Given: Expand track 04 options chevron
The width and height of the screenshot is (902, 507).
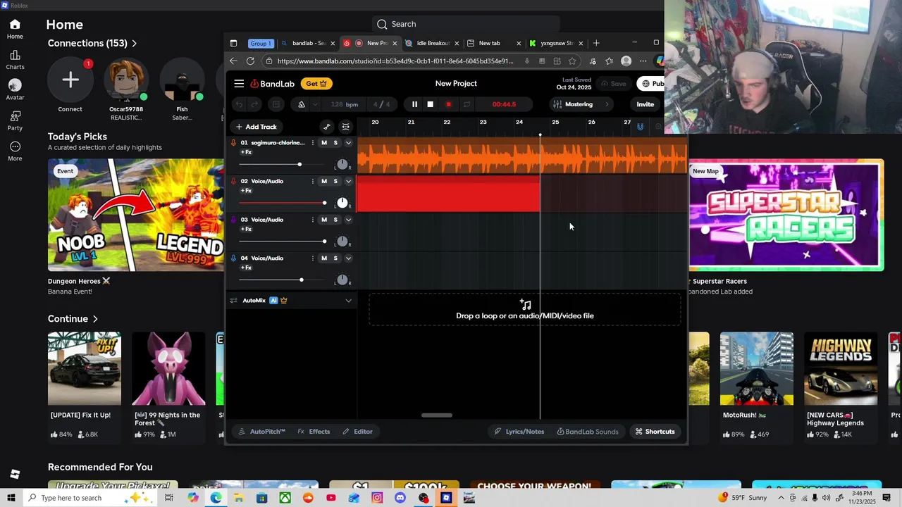Looking at the screenshot, I should tap(348, 258).
